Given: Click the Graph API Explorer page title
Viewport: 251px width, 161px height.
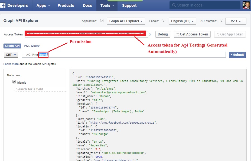Looking at the screenshot, I should [21, 21].
